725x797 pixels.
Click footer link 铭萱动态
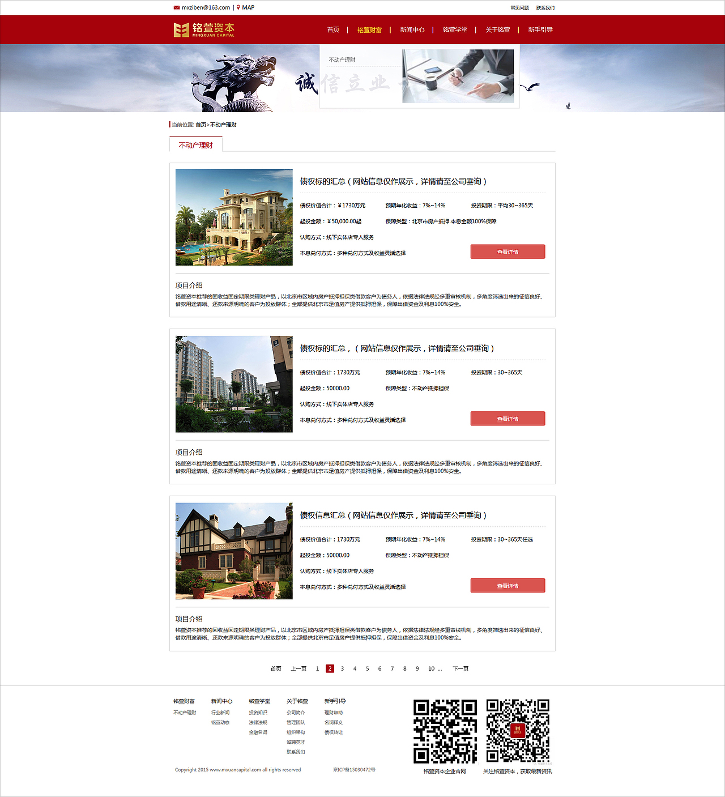pyautogui.click(x=220, y=723)
